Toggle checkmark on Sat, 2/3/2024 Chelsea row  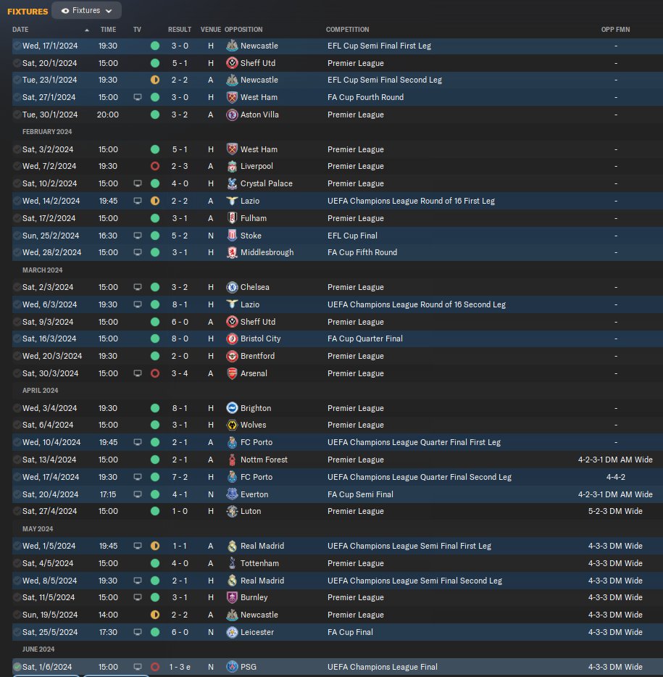point(17,287)
